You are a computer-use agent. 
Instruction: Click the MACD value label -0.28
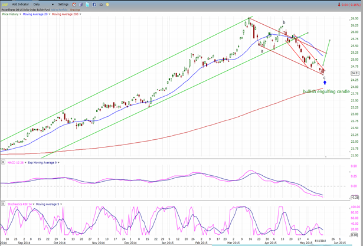[x=355, y=198]
